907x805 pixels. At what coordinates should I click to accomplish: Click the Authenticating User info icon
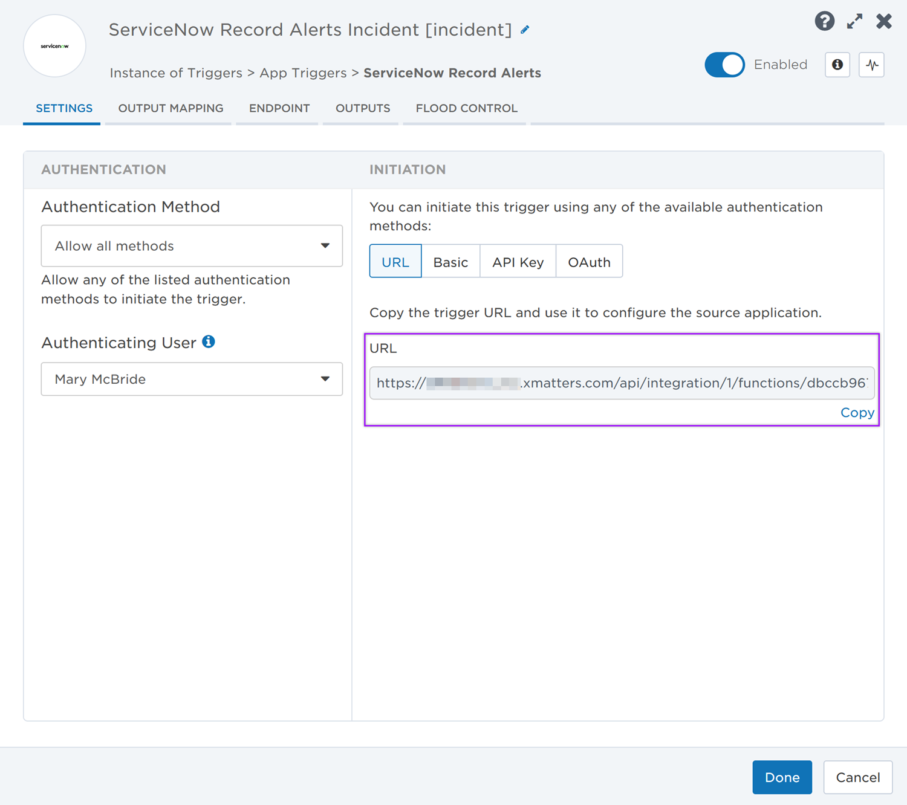209,341
